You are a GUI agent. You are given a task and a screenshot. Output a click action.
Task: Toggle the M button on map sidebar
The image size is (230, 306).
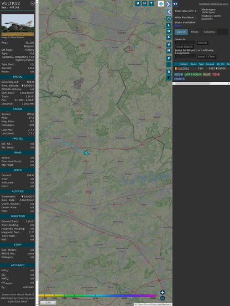point(169,51)
